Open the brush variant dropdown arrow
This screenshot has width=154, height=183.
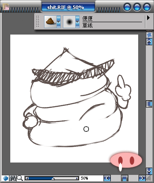(x=77, y=22)
